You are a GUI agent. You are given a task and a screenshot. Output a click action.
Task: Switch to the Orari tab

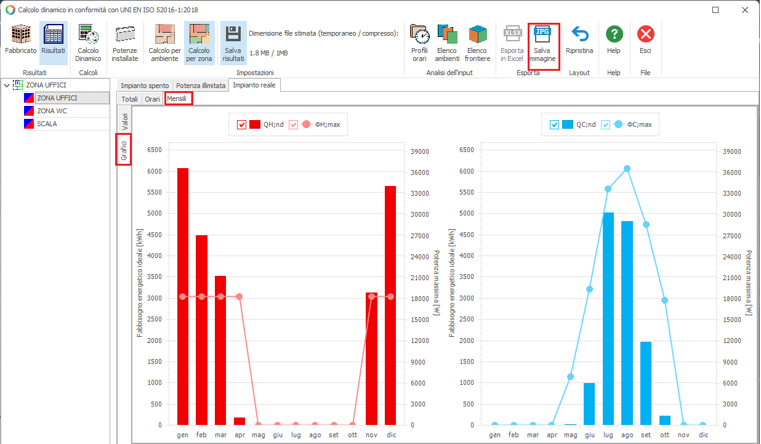[x=152, y=99]
